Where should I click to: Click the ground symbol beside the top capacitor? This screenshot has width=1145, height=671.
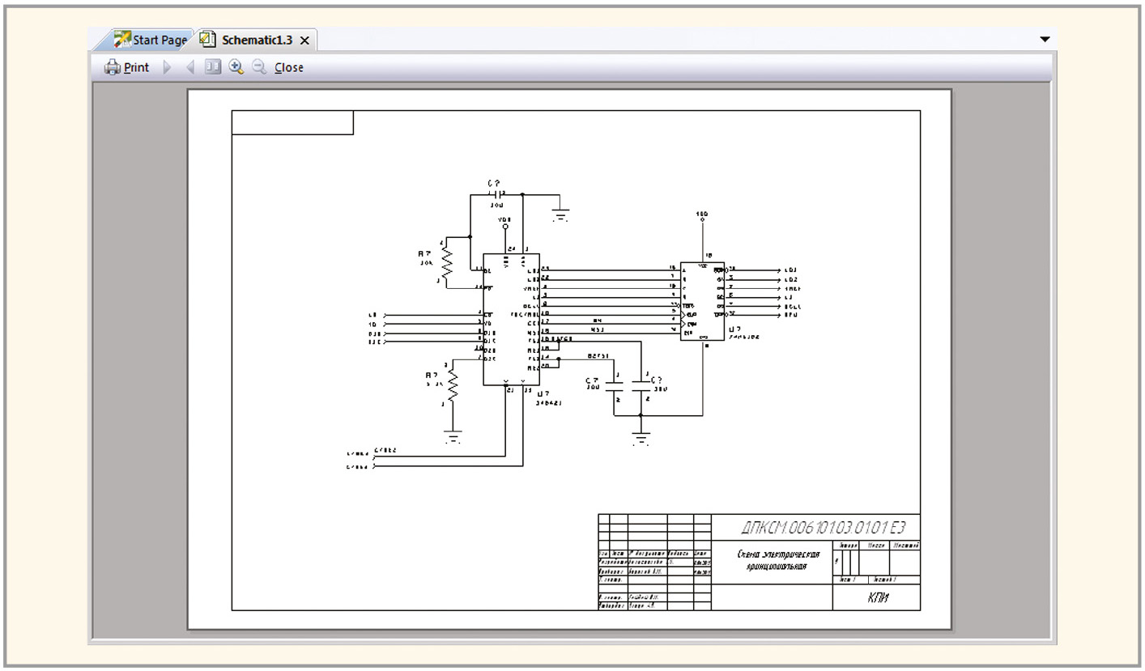click(560, 214)
